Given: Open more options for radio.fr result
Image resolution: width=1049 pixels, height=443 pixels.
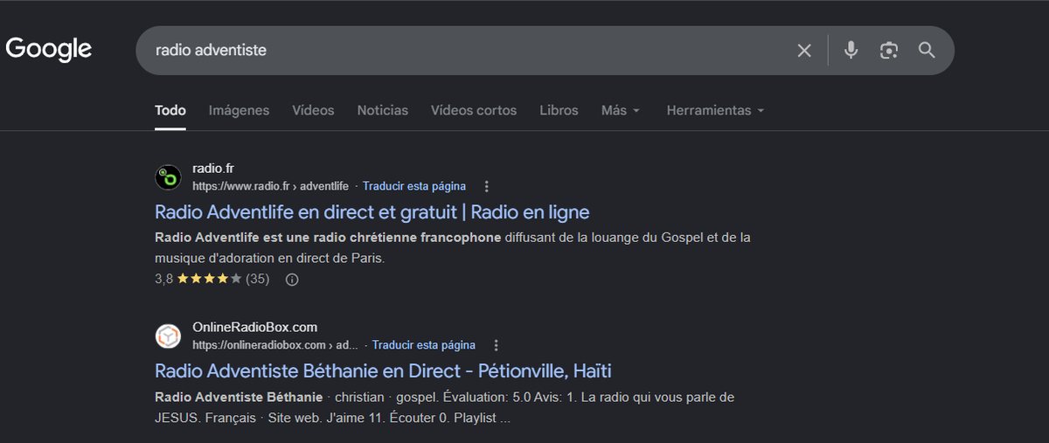Looking at the screenshot, I should [x=487, y=186].
